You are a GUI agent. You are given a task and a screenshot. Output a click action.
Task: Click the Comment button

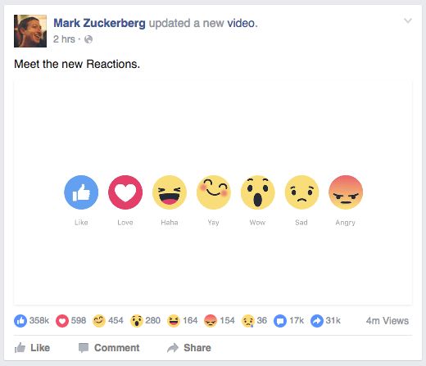(109, 348)
